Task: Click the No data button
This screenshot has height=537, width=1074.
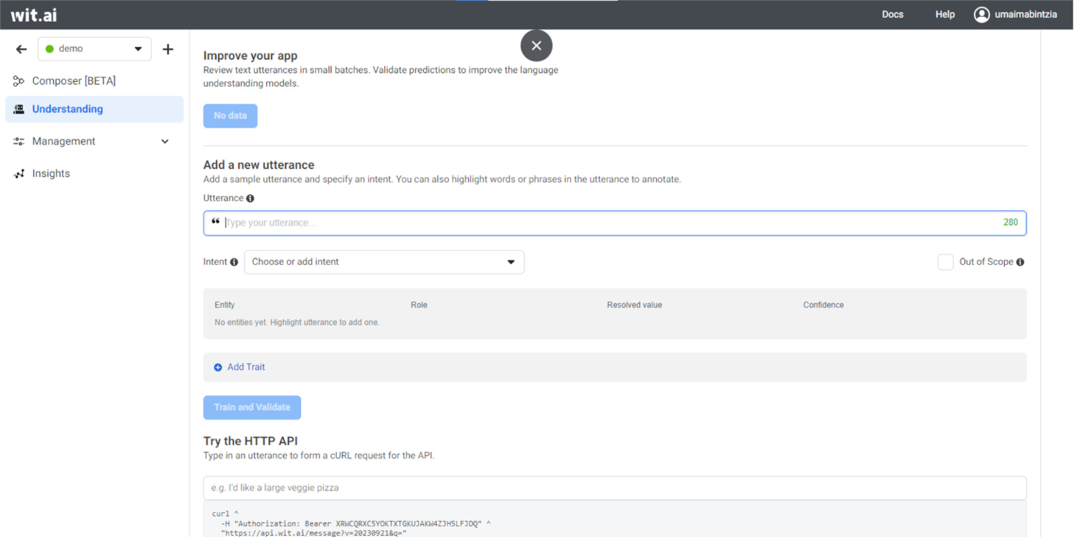Action: pos(230,116)
